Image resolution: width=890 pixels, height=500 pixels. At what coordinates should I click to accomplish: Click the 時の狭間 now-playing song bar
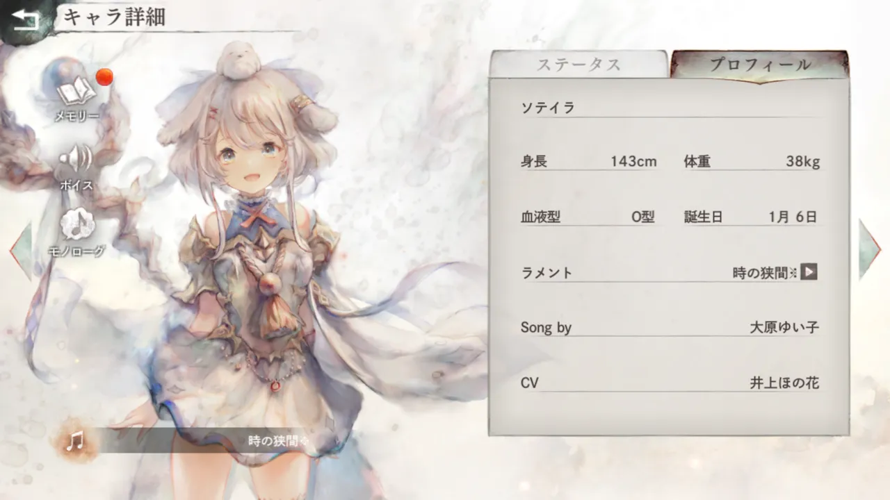pos(202,440)
